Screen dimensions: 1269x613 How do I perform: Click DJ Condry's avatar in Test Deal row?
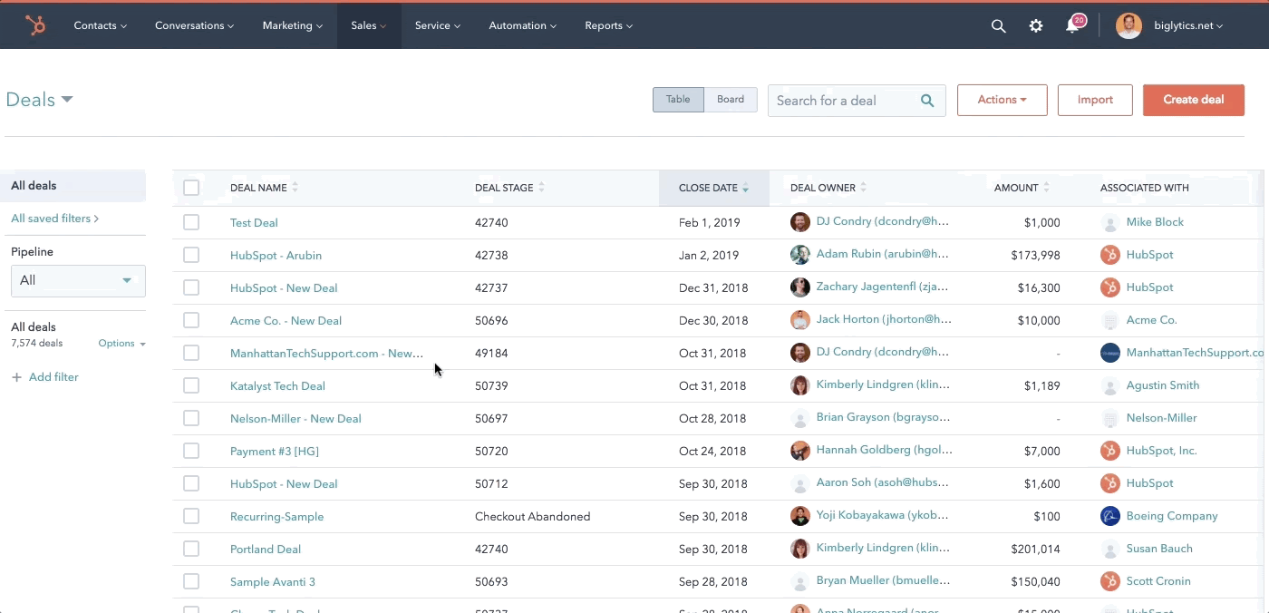coord(799,222)
